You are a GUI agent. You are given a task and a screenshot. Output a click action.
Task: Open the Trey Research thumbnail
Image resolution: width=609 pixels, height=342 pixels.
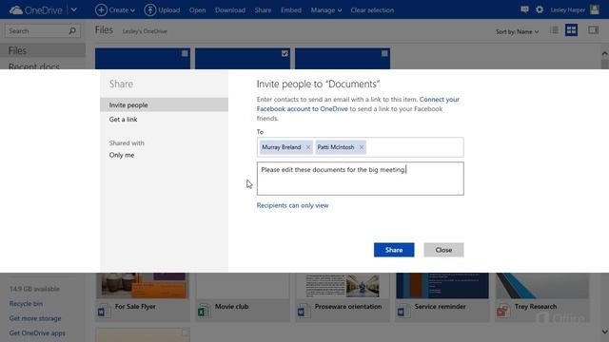pos(542,286)
